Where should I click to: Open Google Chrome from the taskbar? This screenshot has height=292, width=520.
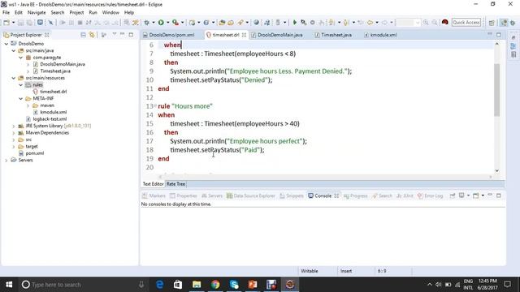(x=215, y=285)
